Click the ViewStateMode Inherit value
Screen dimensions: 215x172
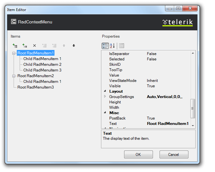pyautogui.click(x=152, y=81)
